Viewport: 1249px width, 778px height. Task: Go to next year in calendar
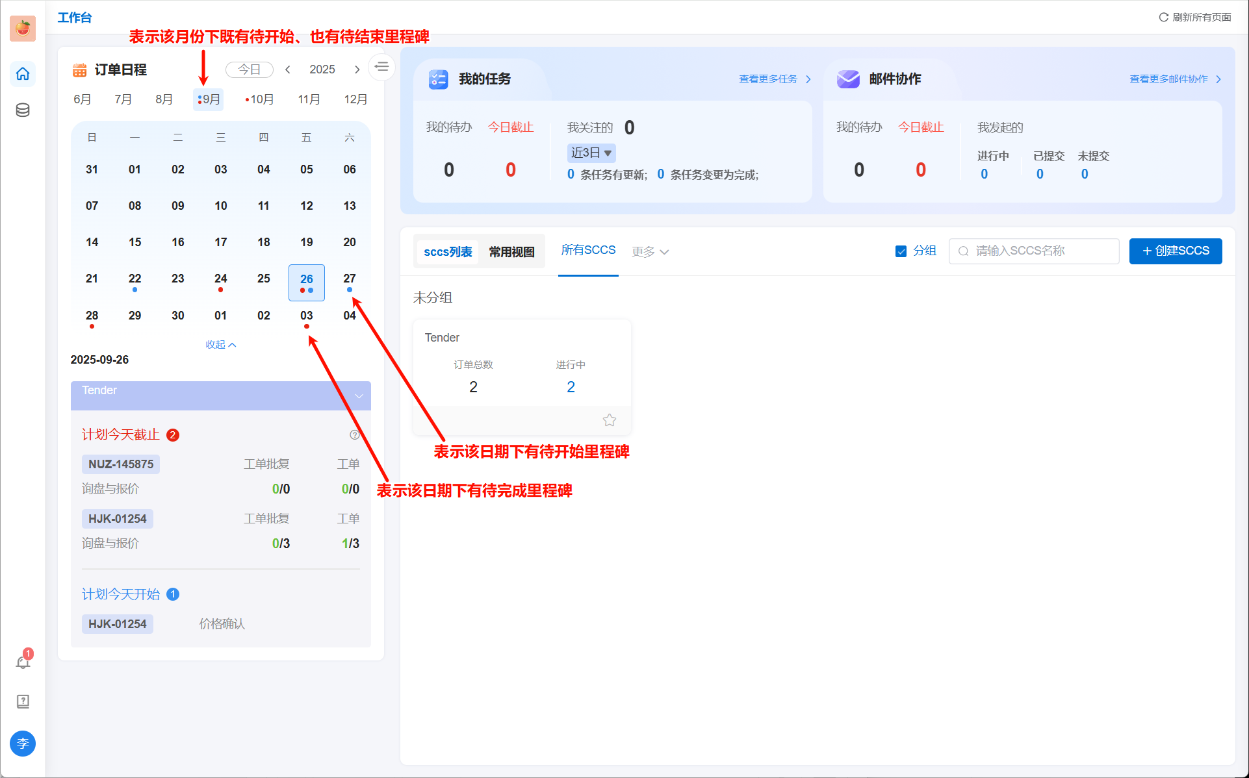click(x=357, y=69)
